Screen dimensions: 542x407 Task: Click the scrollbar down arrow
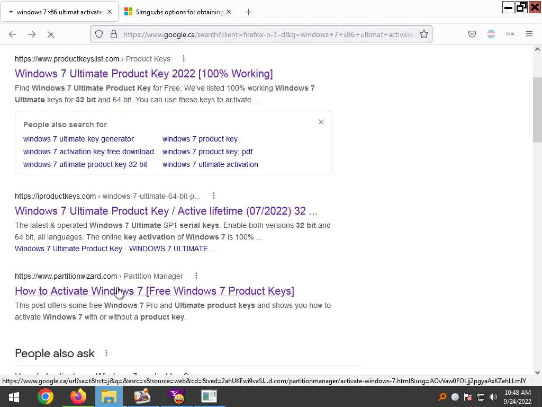click(537, 373)
